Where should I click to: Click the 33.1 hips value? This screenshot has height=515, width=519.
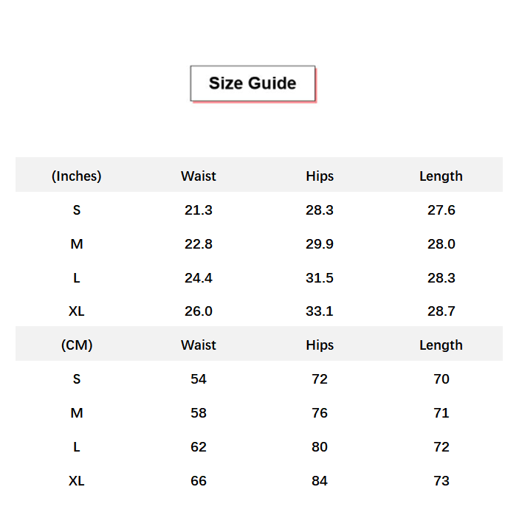click(x=320, y=311)
